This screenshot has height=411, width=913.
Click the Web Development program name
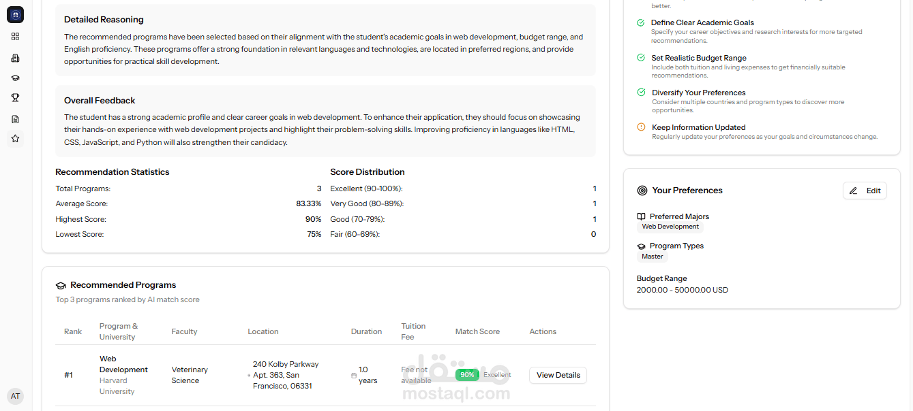[x=123, y=364]
